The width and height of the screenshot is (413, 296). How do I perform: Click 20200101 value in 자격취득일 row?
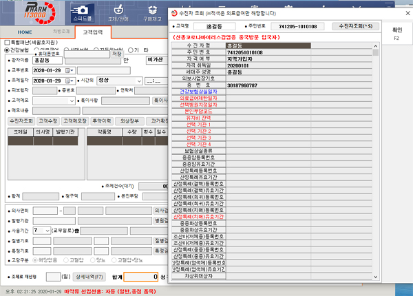pos(238,65)
